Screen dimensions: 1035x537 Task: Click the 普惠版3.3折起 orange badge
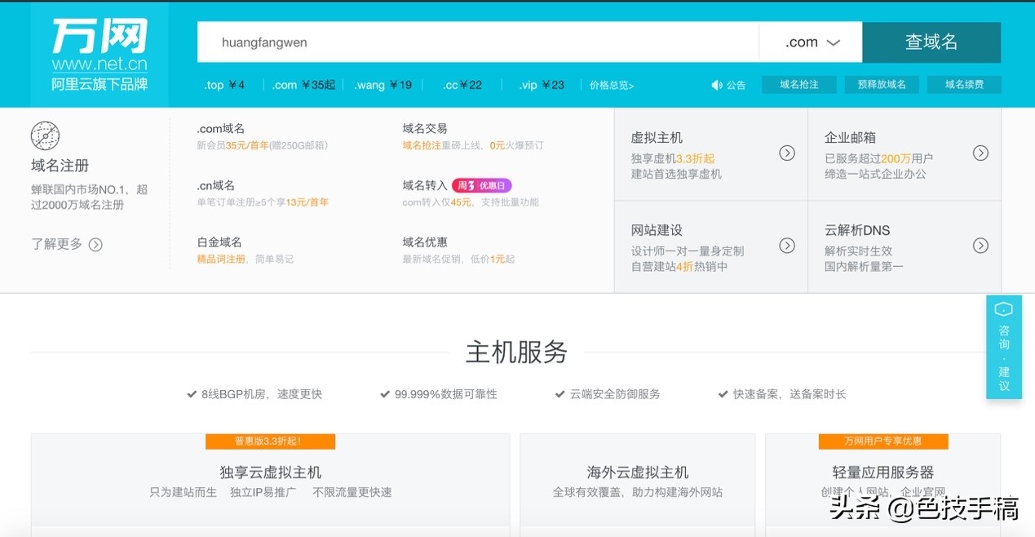pos(269,441)
